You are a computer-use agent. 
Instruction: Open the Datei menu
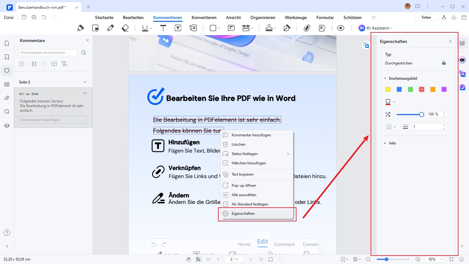tap(9, 17)
